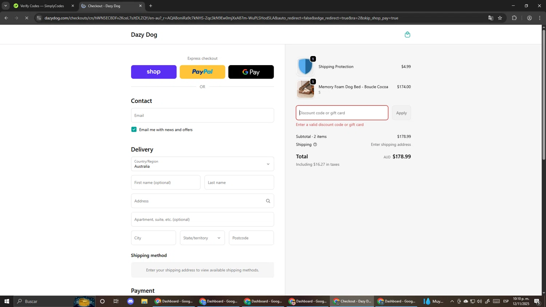View site information icon in address bar
Viewport: 546px width, 307px height.
(39, 18)
